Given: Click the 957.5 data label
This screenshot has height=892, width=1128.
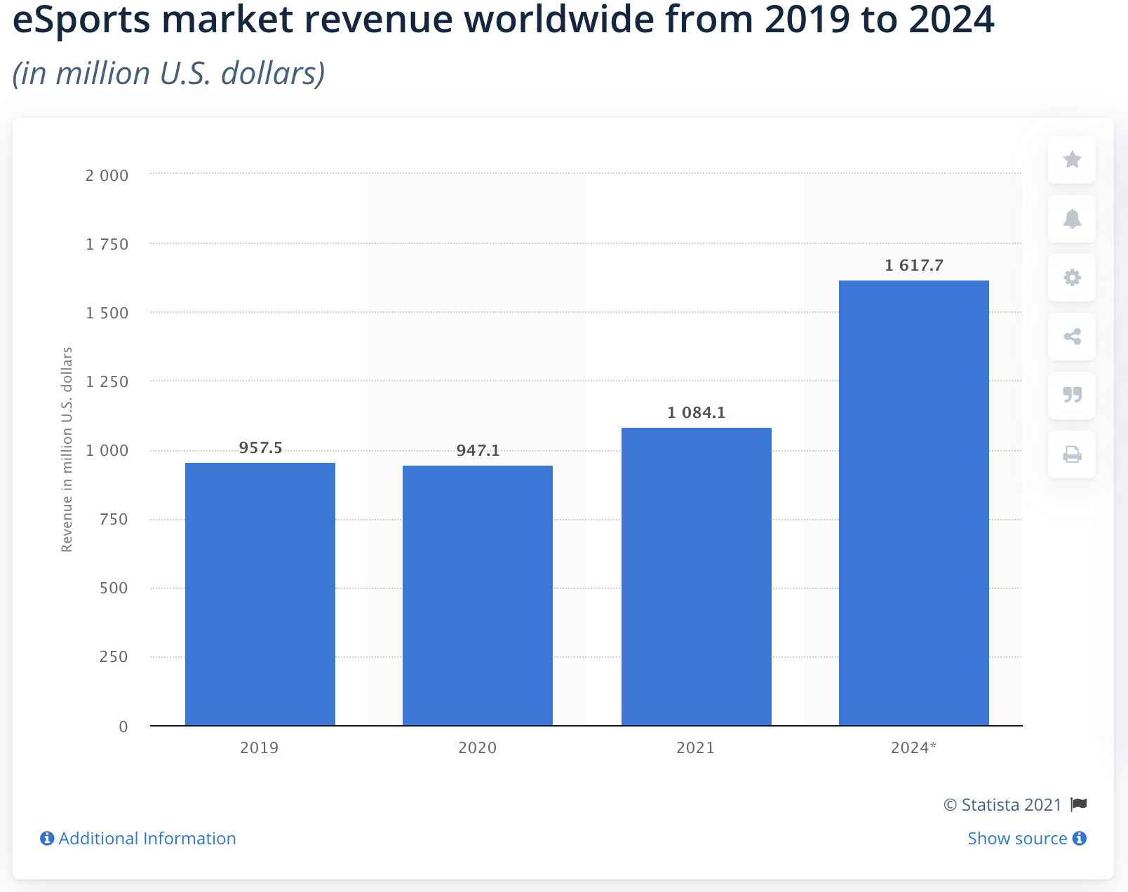Looking at the screenshot, I should click(260, 448).
